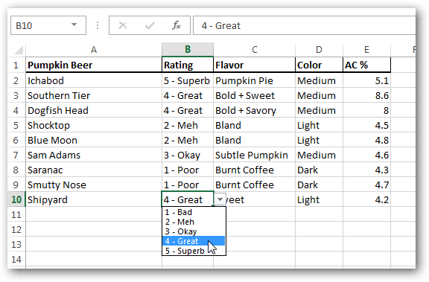Image resolution: width=429 pixels, height=282 pixels.
Task: Select column B header
Action: pyautogui.click(x=188, y=50)
